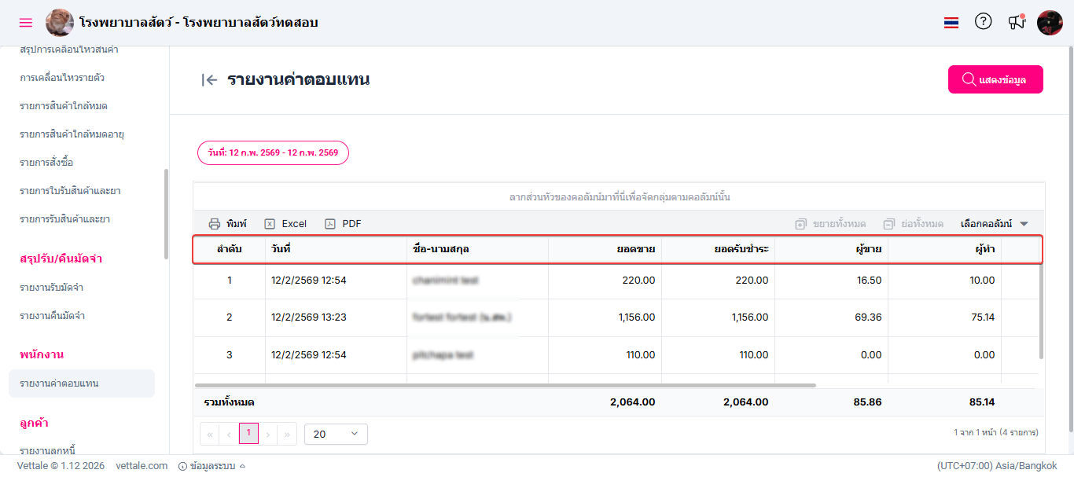Click the back arrow beside report title
1074x477 pixels.
point(209,79)
